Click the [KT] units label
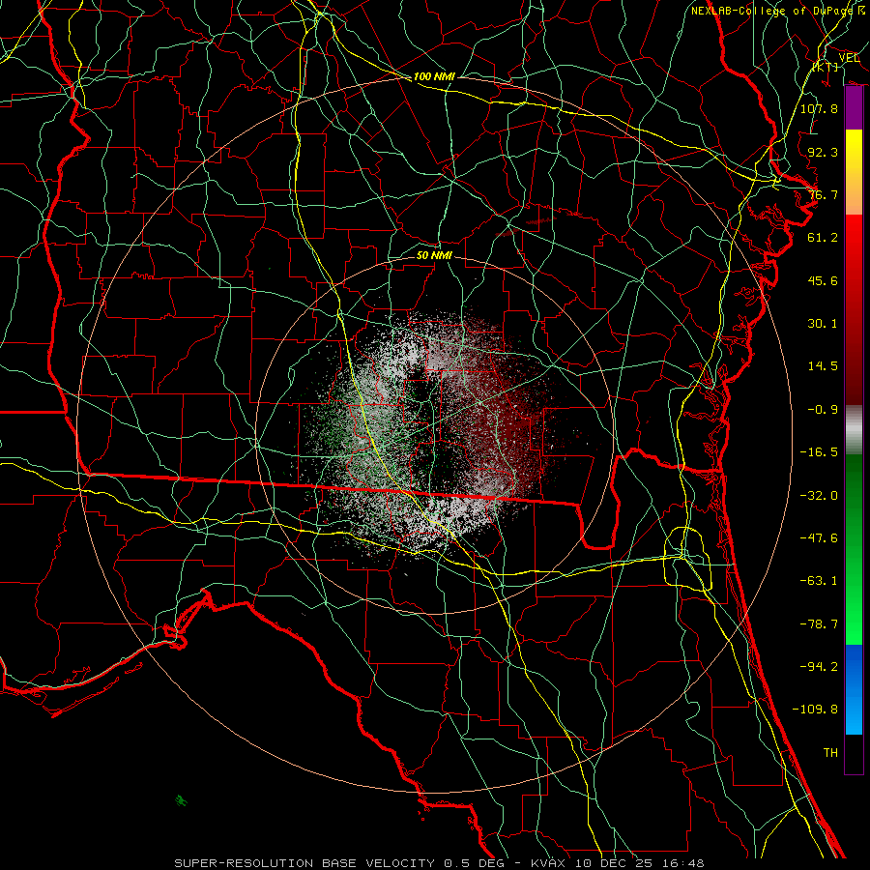870x870 pixels. click(x=826, y=67)
